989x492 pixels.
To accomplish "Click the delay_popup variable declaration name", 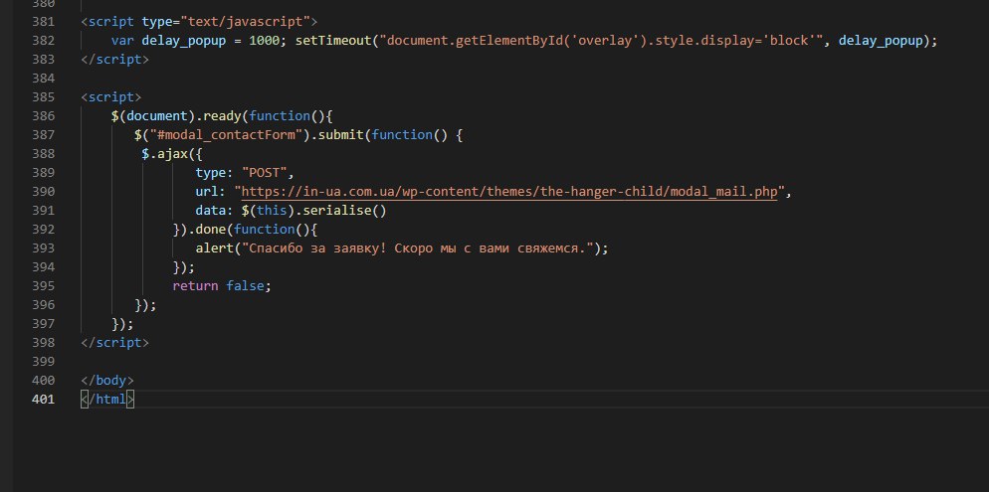I will (x=183, y=41).
